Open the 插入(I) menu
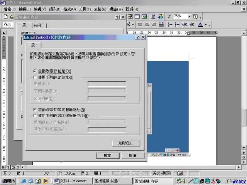The image size is (247, 185). 55,9
